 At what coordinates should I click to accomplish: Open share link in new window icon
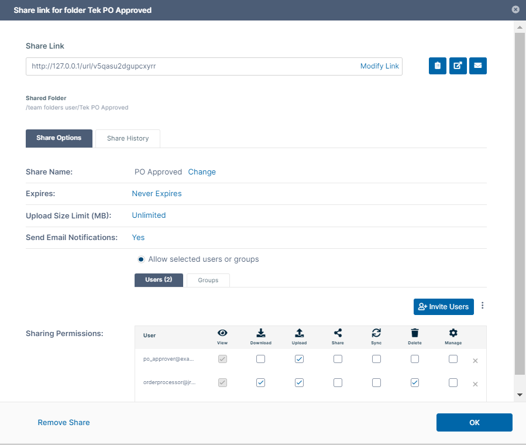click(x=458, y=66)
